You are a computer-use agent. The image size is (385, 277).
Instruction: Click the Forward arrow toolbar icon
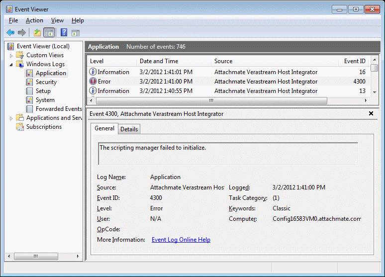coord(22,32)
